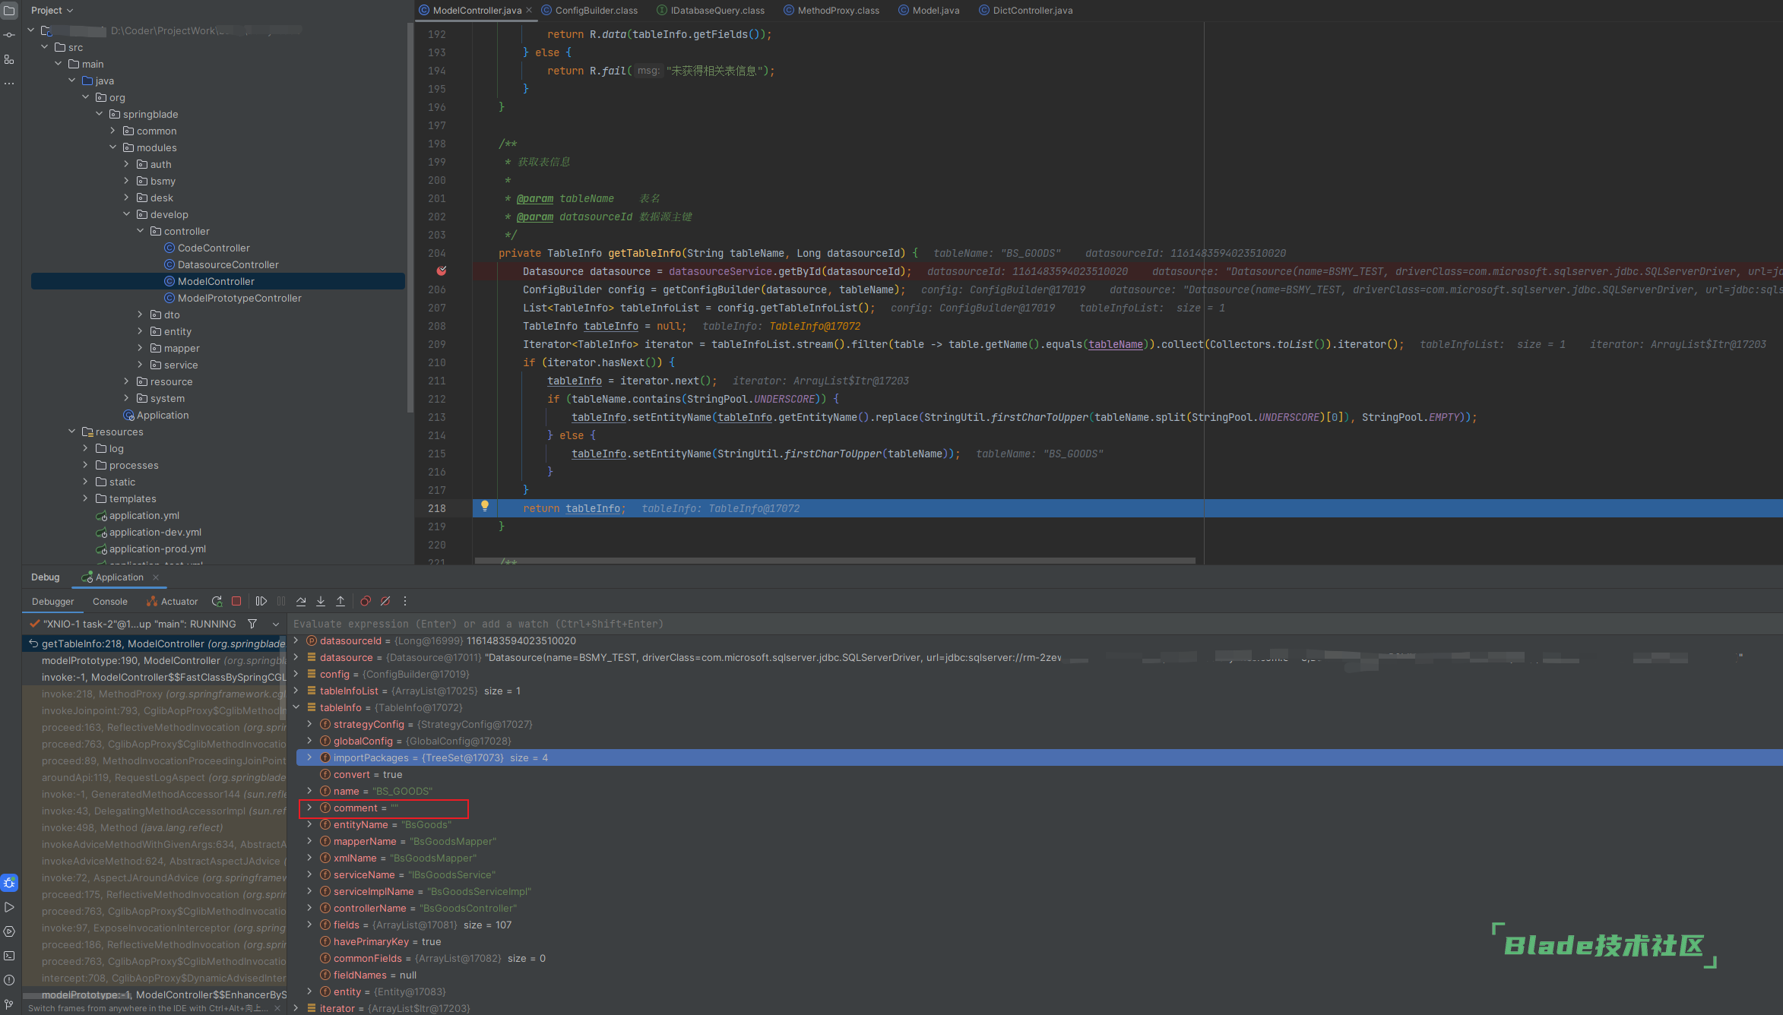Expand the strategyConfig node

point(310,724)
